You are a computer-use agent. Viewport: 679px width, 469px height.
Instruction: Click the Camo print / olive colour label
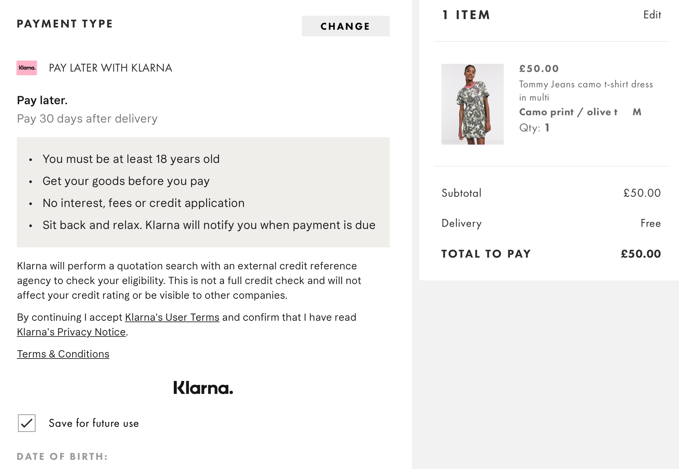pos(568,112)
